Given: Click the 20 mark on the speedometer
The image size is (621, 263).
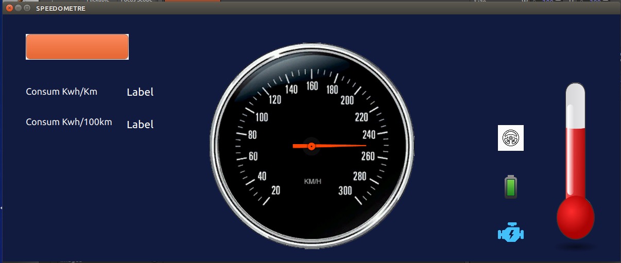Looking at the screenshot, I should (275, 190).
